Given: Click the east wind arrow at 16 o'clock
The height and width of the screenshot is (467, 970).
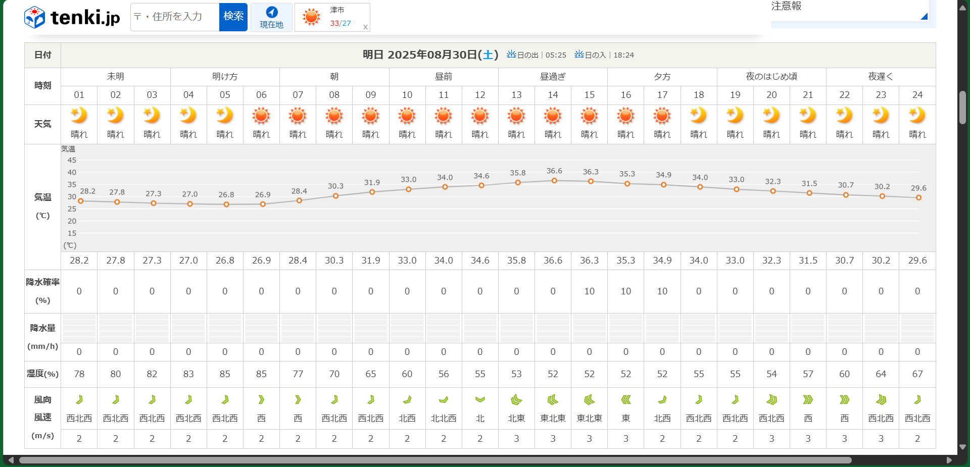Looking at the screenshot, I should point(625,400).
